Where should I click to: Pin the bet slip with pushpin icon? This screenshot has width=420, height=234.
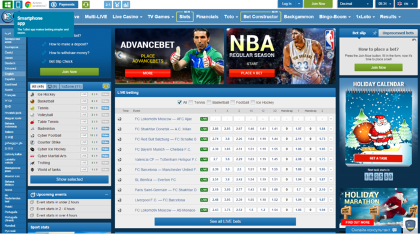[x=374, y=33]
